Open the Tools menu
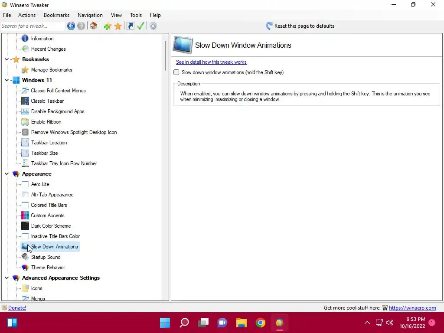Image resolution: width=444 pixels, height=333 pixels. click(136, 15)
